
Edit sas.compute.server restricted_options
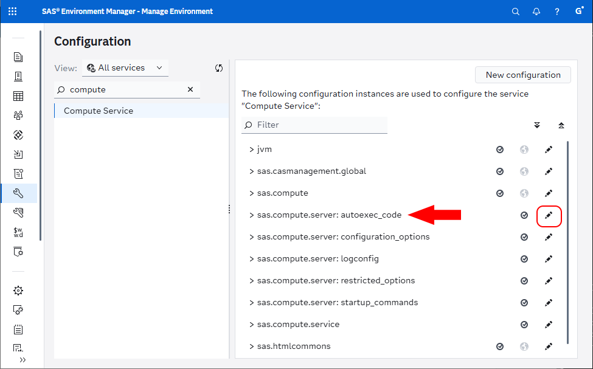click(549, 281)
